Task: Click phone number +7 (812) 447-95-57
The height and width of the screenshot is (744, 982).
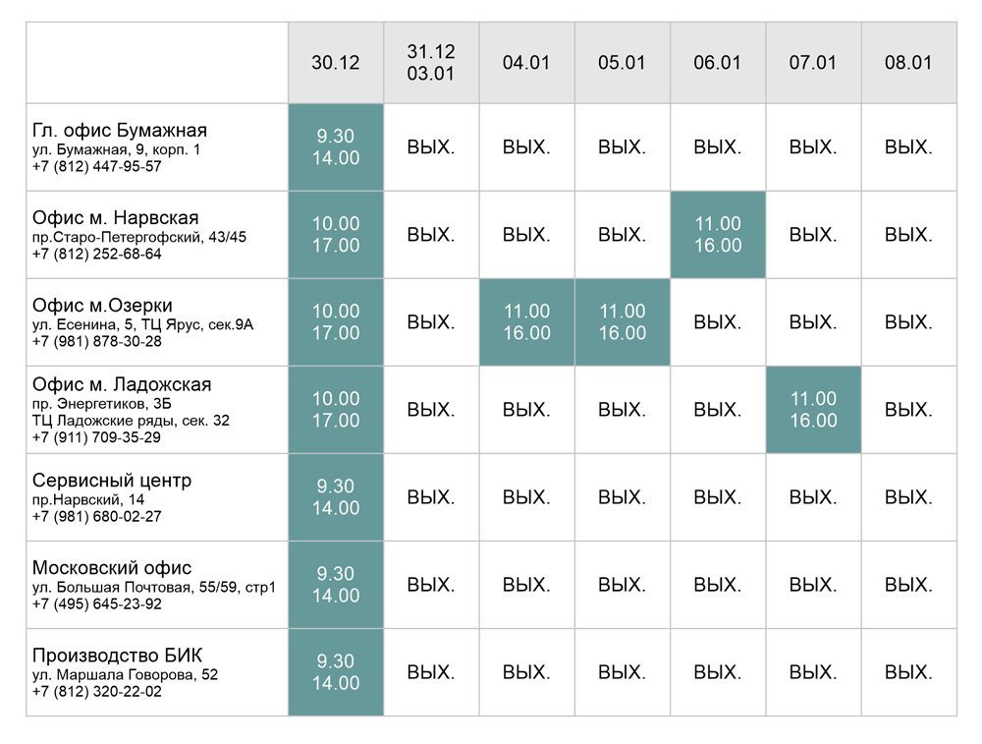Action: click(x=97, y=166)
